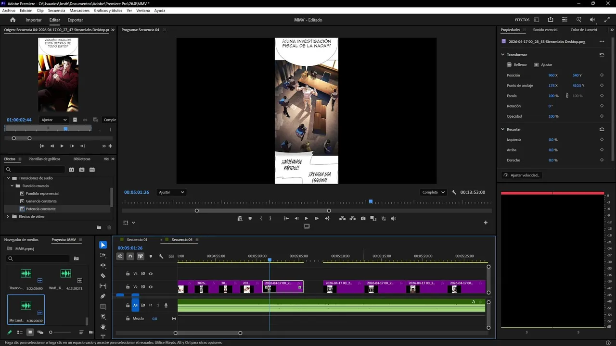
Task: Open Completa playback resolution dropdown
Action: 434,192
